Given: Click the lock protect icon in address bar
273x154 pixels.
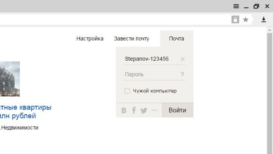Looking at the screenshot, I should coord(235,19).
